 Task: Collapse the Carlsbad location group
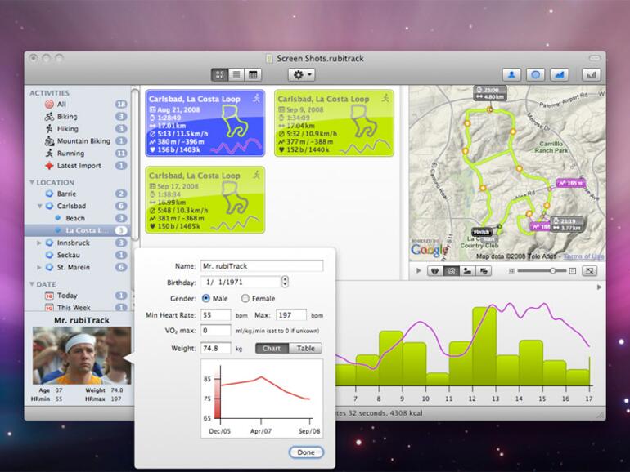39,207
